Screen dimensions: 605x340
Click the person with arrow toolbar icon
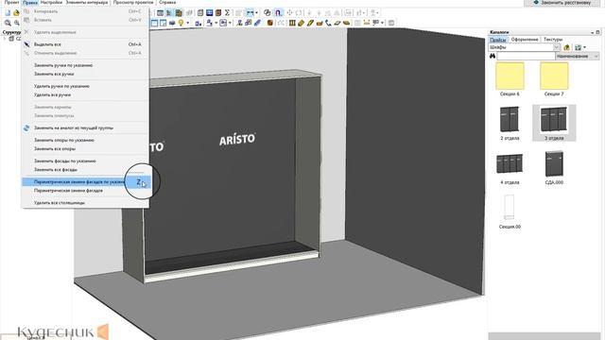239,23
